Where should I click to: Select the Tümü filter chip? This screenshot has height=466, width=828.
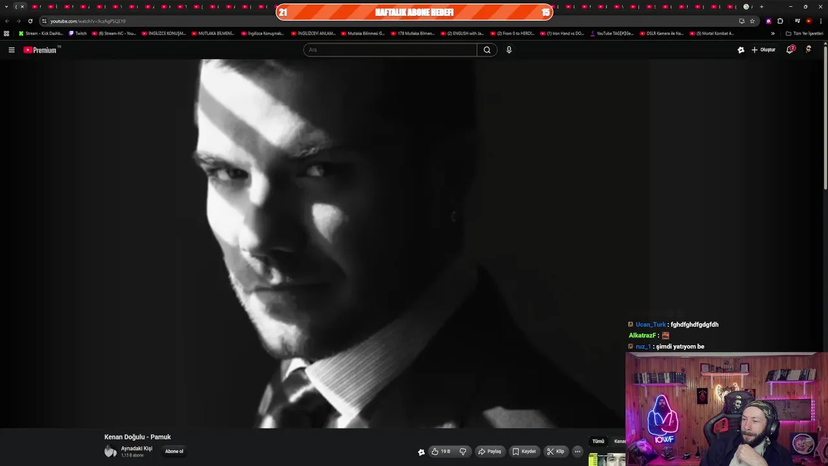coord(598,441)
